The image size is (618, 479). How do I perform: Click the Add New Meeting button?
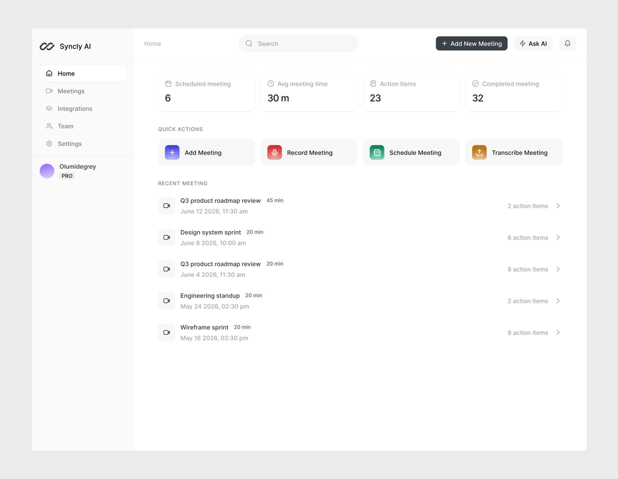coord(471,43)
